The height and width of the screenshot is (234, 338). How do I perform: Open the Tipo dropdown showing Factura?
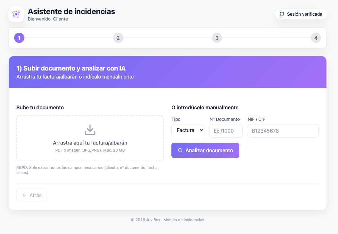[188, 130]
